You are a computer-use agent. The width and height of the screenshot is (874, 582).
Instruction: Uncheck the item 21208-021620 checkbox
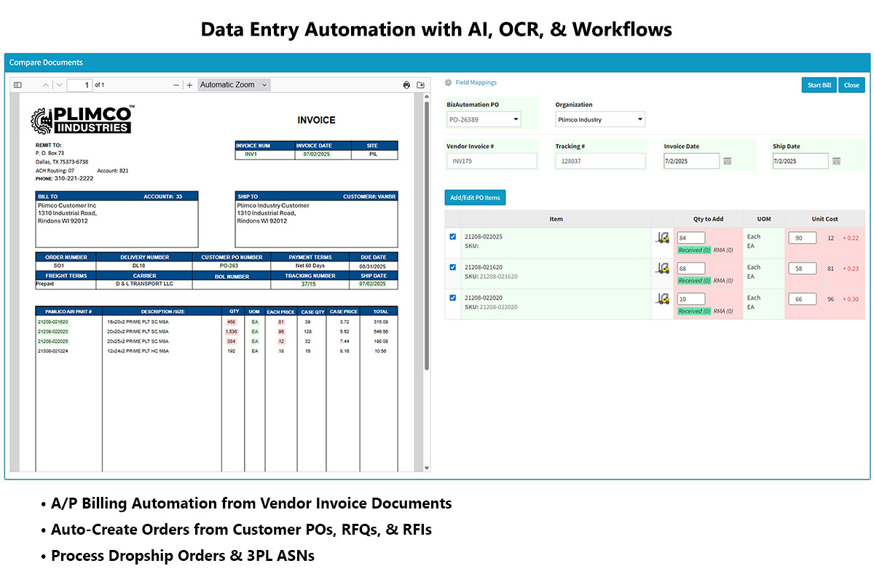453,268
